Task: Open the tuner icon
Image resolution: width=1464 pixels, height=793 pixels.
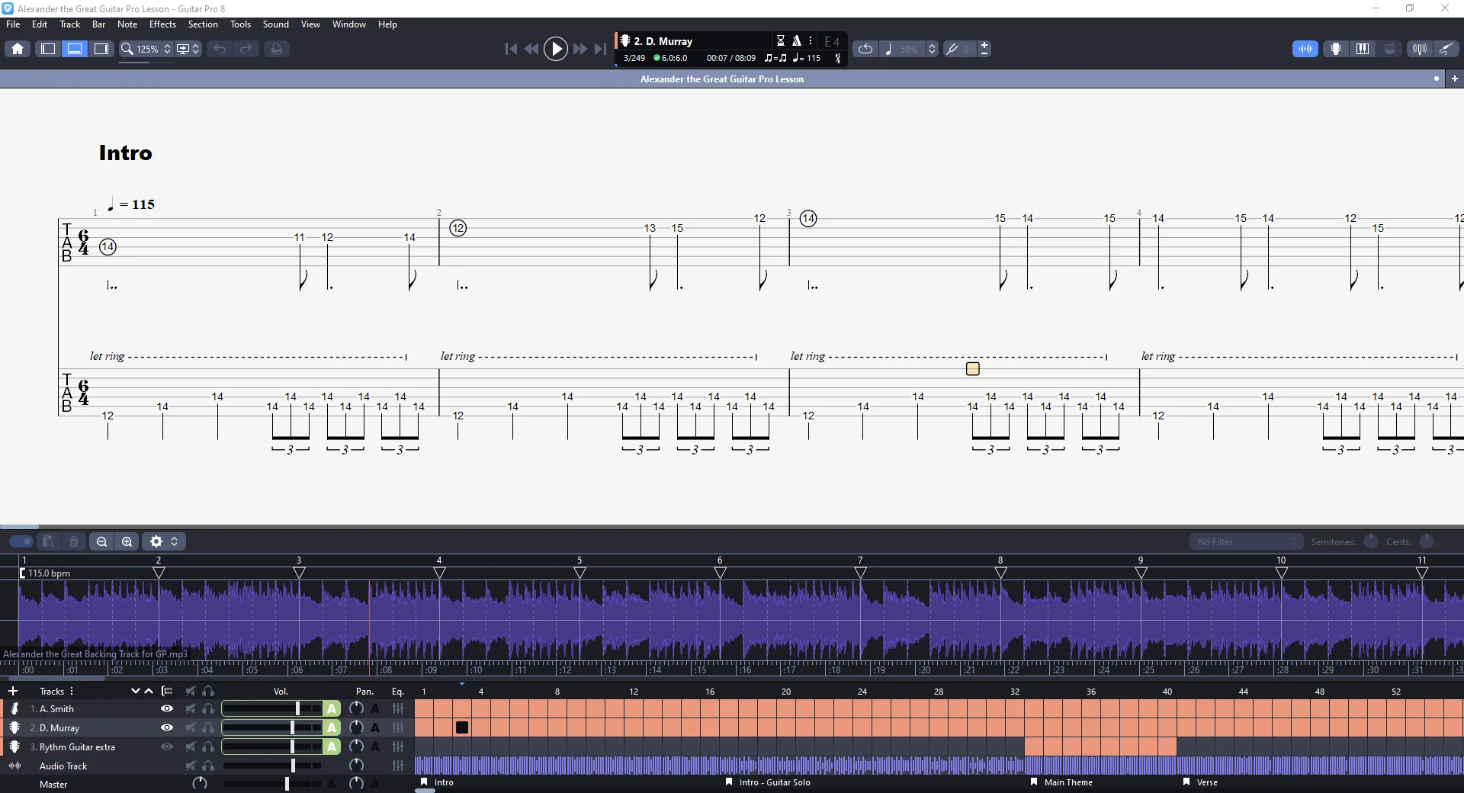Action: coord(1419,49)
